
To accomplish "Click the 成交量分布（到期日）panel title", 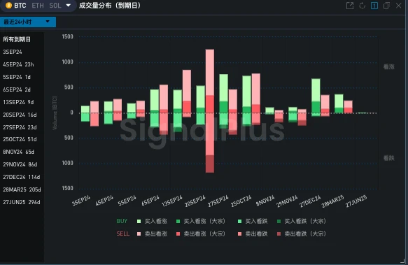I will coord(110,6).
